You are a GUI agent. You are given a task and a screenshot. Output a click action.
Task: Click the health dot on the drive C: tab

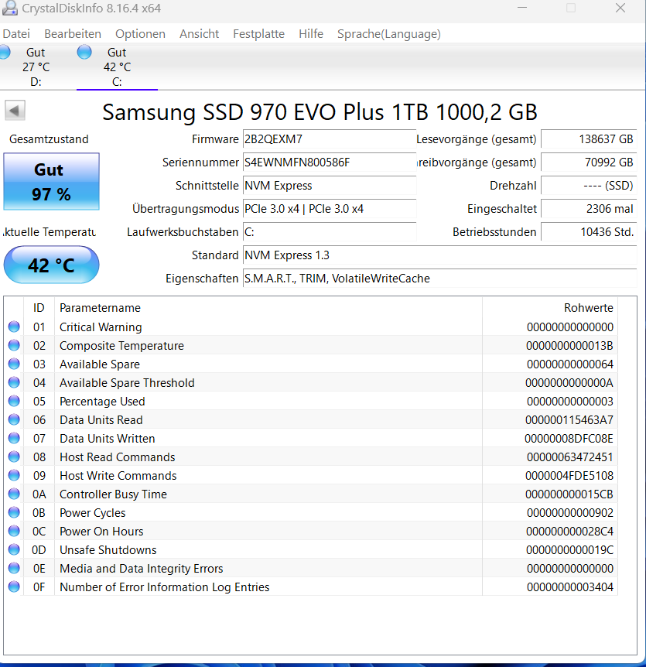pos(84,51)
